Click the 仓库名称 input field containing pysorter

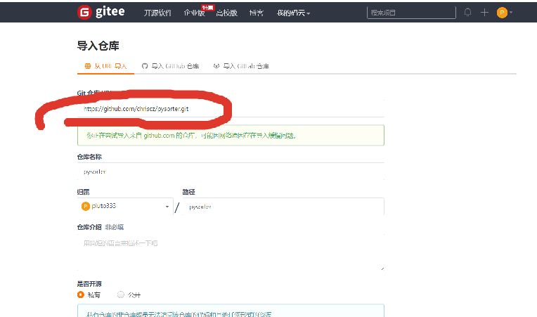[231, 172]
